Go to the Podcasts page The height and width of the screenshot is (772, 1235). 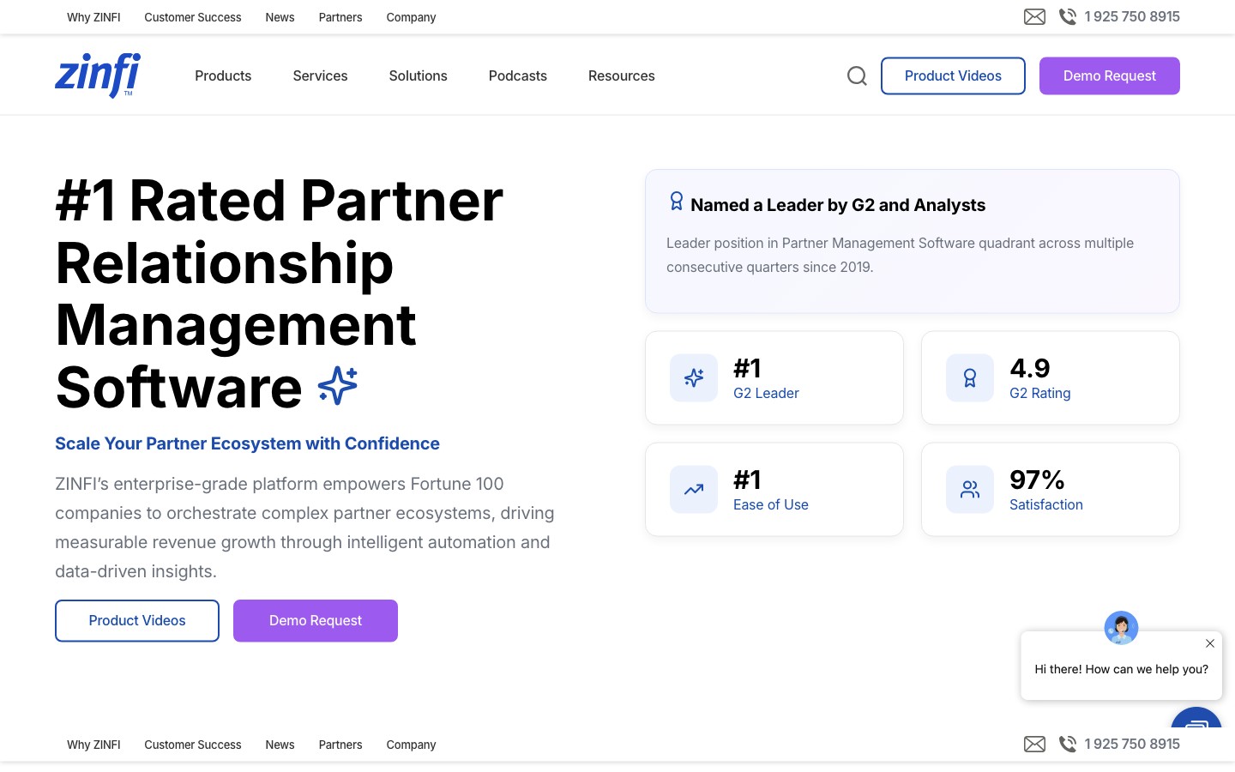[x=518, y=75]
